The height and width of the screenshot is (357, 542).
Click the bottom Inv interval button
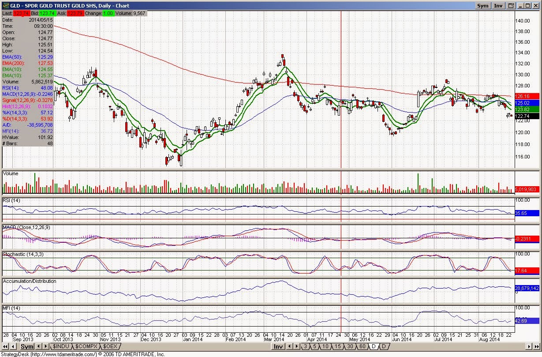point(278,346)
